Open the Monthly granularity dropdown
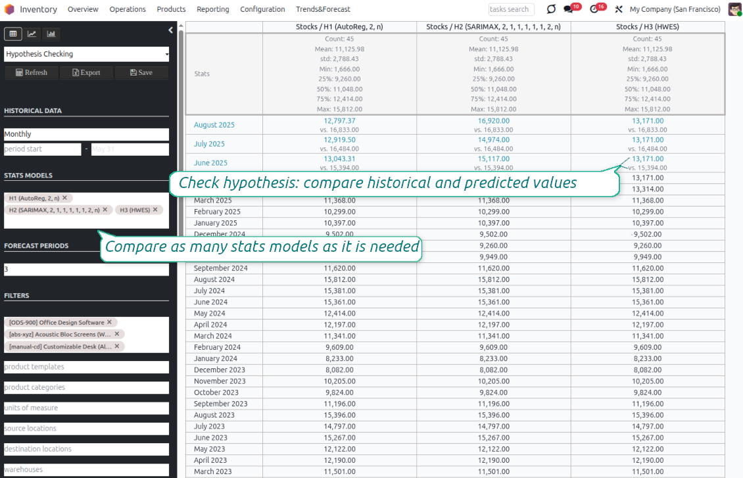 [x=86, y=133]
